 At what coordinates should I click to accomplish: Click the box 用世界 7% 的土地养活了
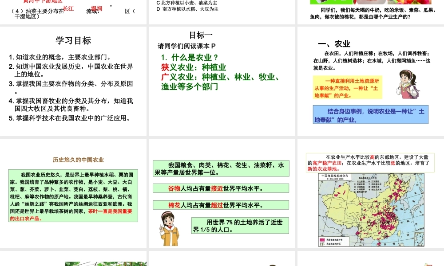(x=240, y=226)
